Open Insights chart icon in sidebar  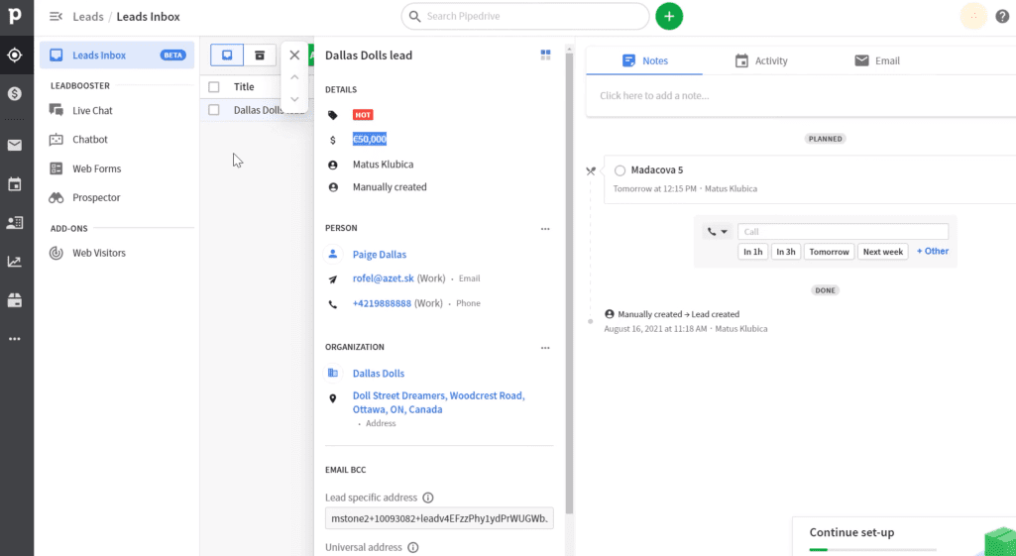14,262
